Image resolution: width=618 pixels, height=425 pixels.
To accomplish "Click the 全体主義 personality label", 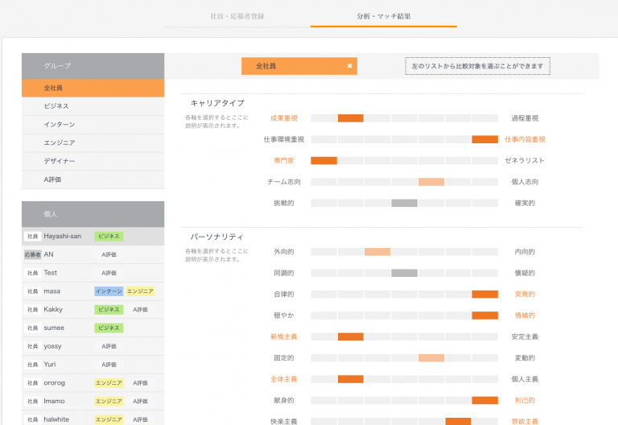I will (284, 379).
